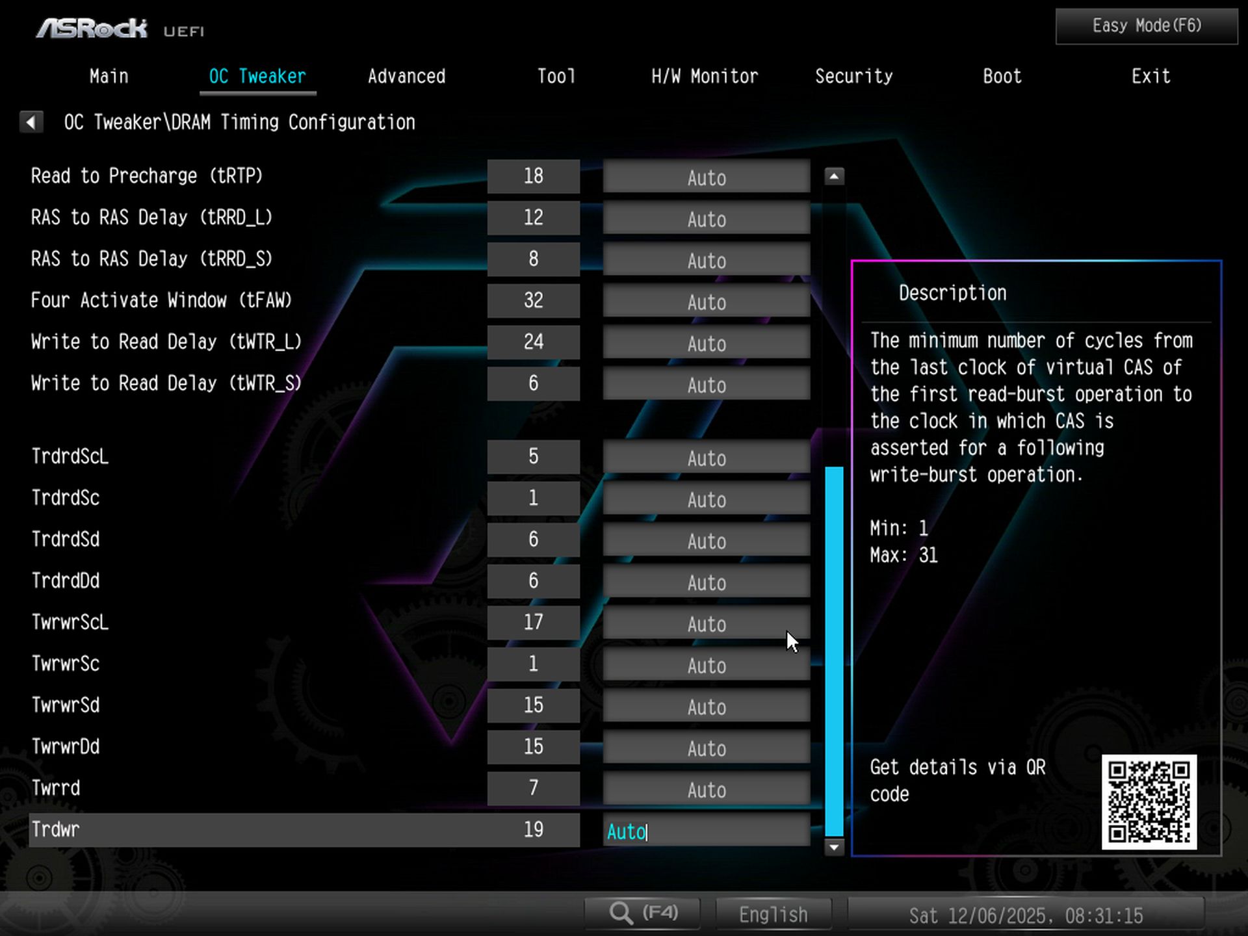Click the back arrow to return to OC Tweaker
1248x936 pixels.
tap(31, 122)
